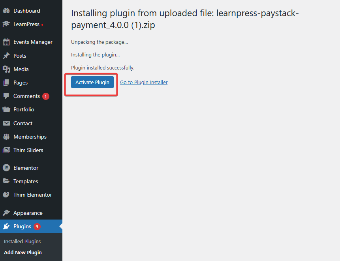This screenshot has height=261, width=340.
Task: Select Add New Plugin submenu item
Action: point(23,253)
